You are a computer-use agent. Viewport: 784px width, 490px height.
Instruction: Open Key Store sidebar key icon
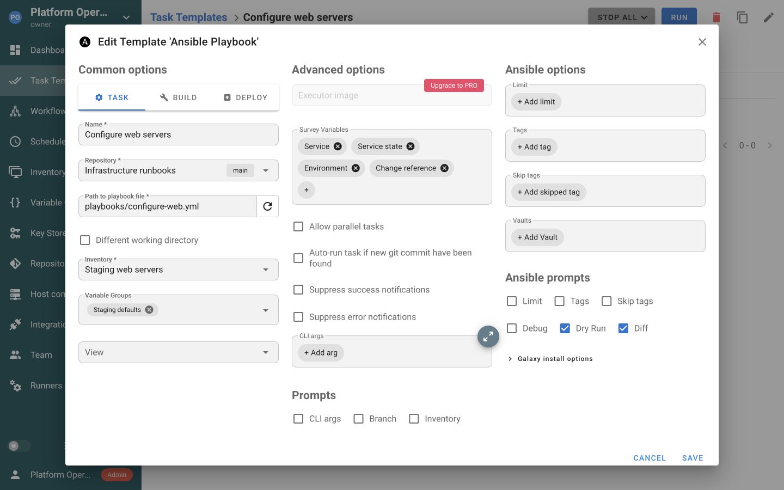(x=15, y=233)
